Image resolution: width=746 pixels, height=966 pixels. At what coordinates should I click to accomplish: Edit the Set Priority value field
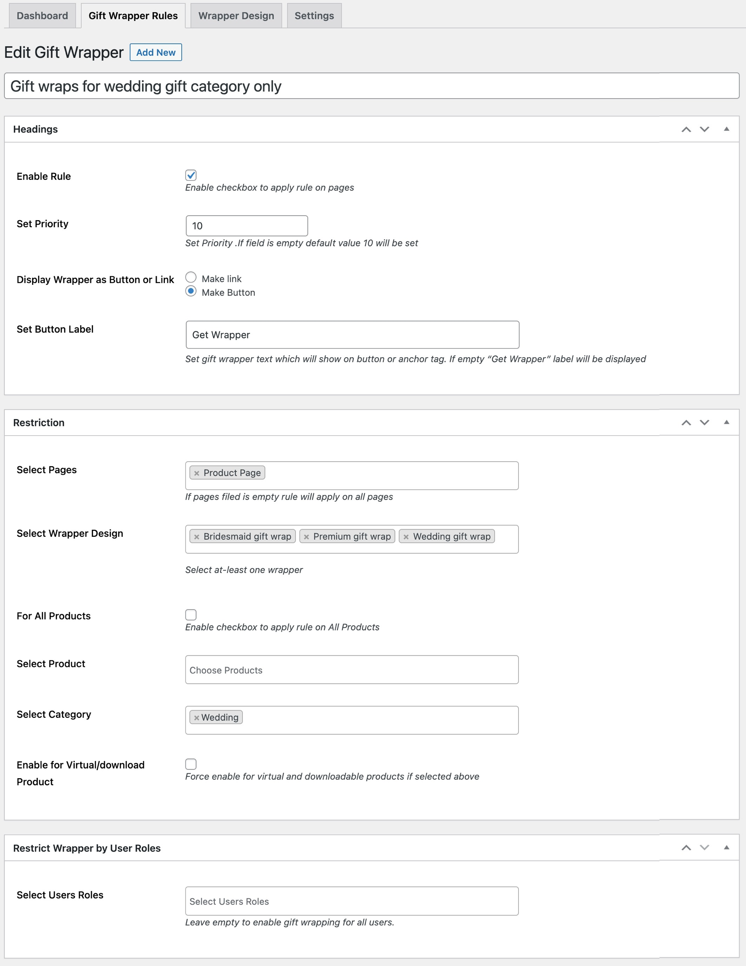[246, 225]
